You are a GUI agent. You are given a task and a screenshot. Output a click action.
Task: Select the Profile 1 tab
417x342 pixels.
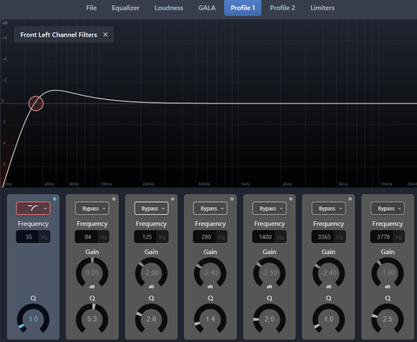coord(242,8)
